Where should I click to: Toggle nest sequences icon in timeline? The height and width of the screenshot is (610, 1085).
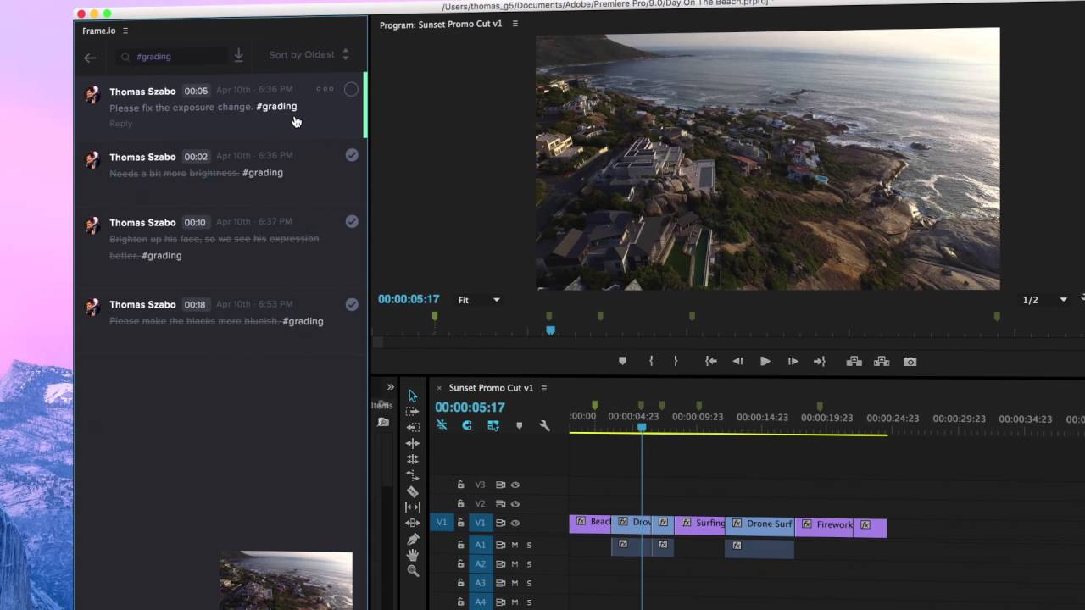(x=442, y=425)
